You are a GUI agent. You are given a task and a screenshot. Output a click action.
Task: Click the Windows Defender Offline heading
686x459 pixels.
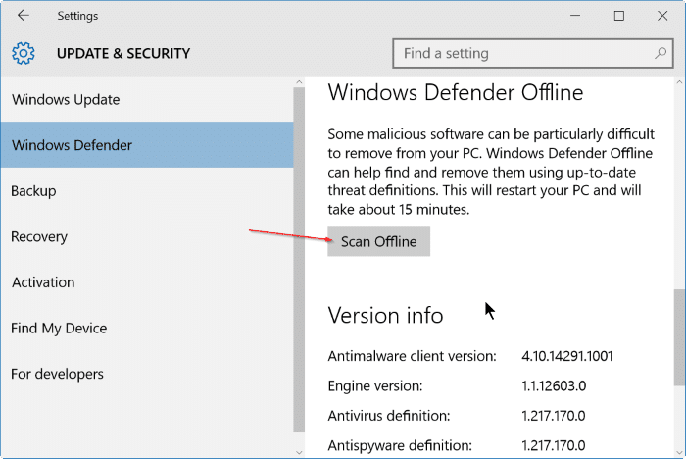(x=456, y=93)
